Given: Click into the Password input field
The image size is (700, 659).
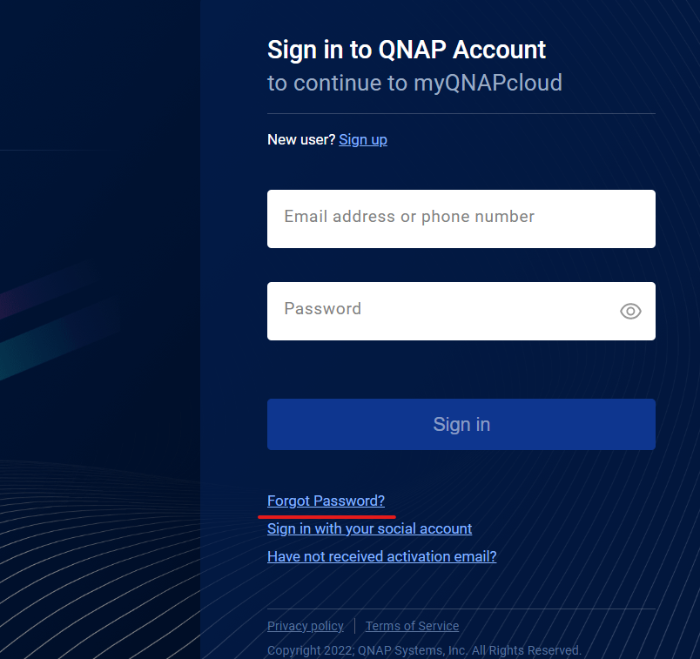Looking at the screenshot, I should pyautogui.click(x=440, y=311).
